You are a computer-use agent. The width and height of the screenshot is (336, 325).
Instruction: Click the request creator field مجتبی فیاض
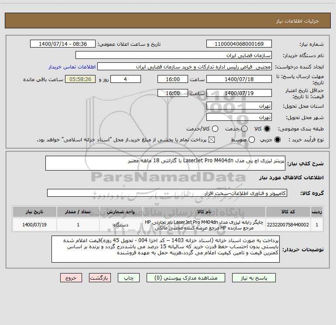(x=185, y=67)
